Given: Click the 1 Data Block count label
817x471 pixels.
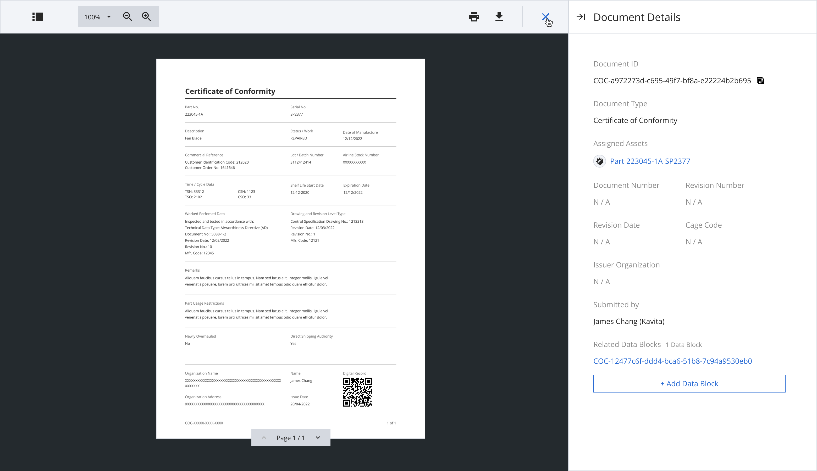Looking at the screenshot, I should [x=684, y=345].
